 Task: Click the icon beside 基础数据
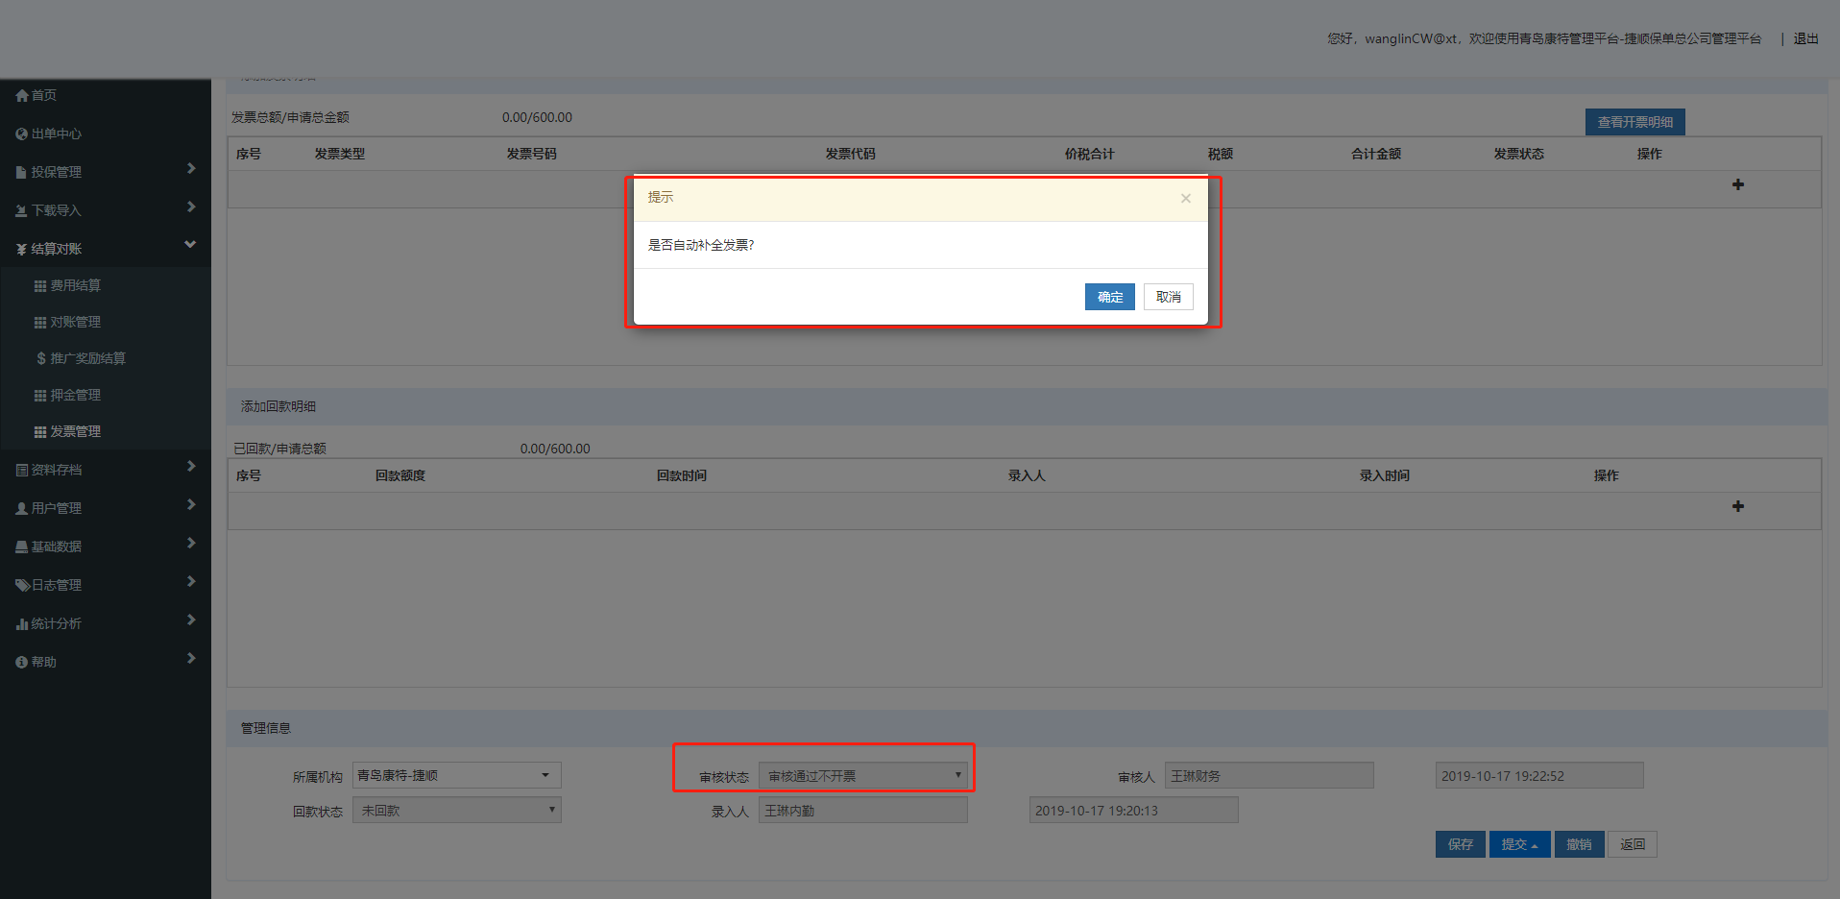click(x=22, y=547)
